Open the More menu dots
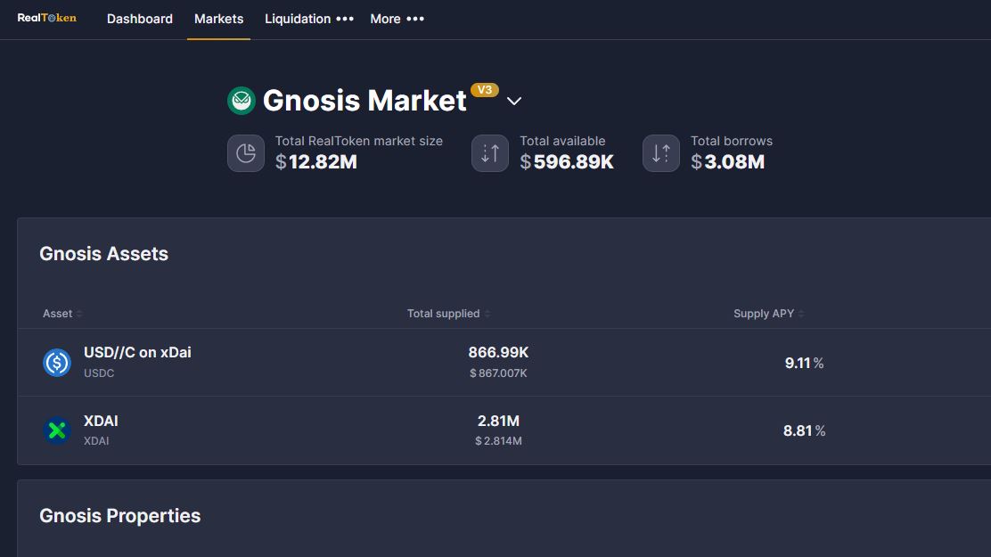Screen dimensions: 991x557 pos(415,19)
